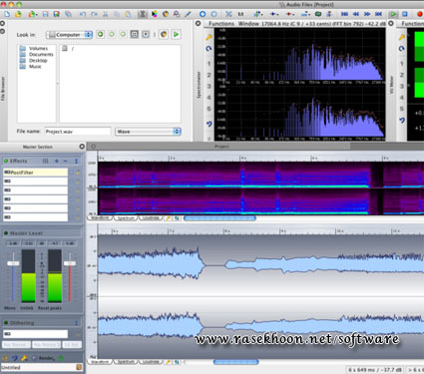Click the color palette toolbar icon
Viewport: 424px width, 374px height.
coord(155,14)
